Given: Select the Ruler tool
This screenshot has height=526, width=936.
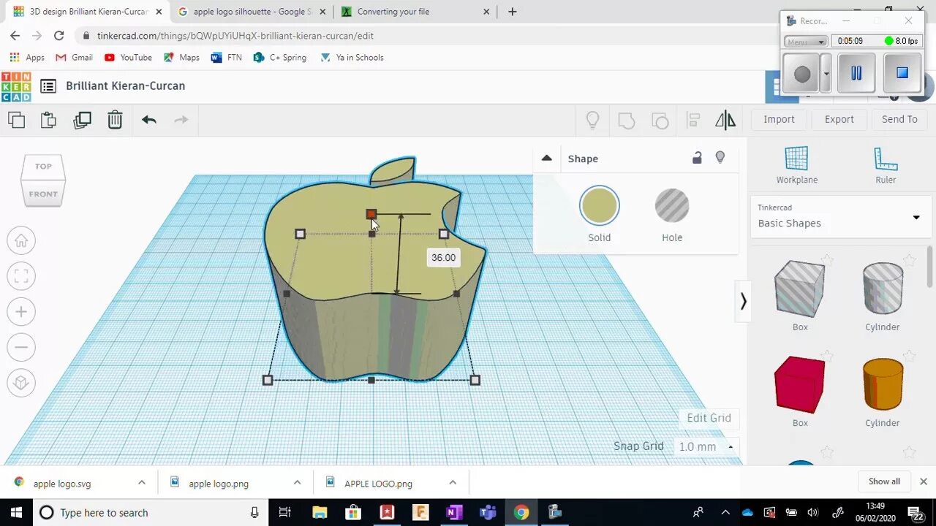Looking at the screenshot, I should pyautogui.click(x=886, y=165).
